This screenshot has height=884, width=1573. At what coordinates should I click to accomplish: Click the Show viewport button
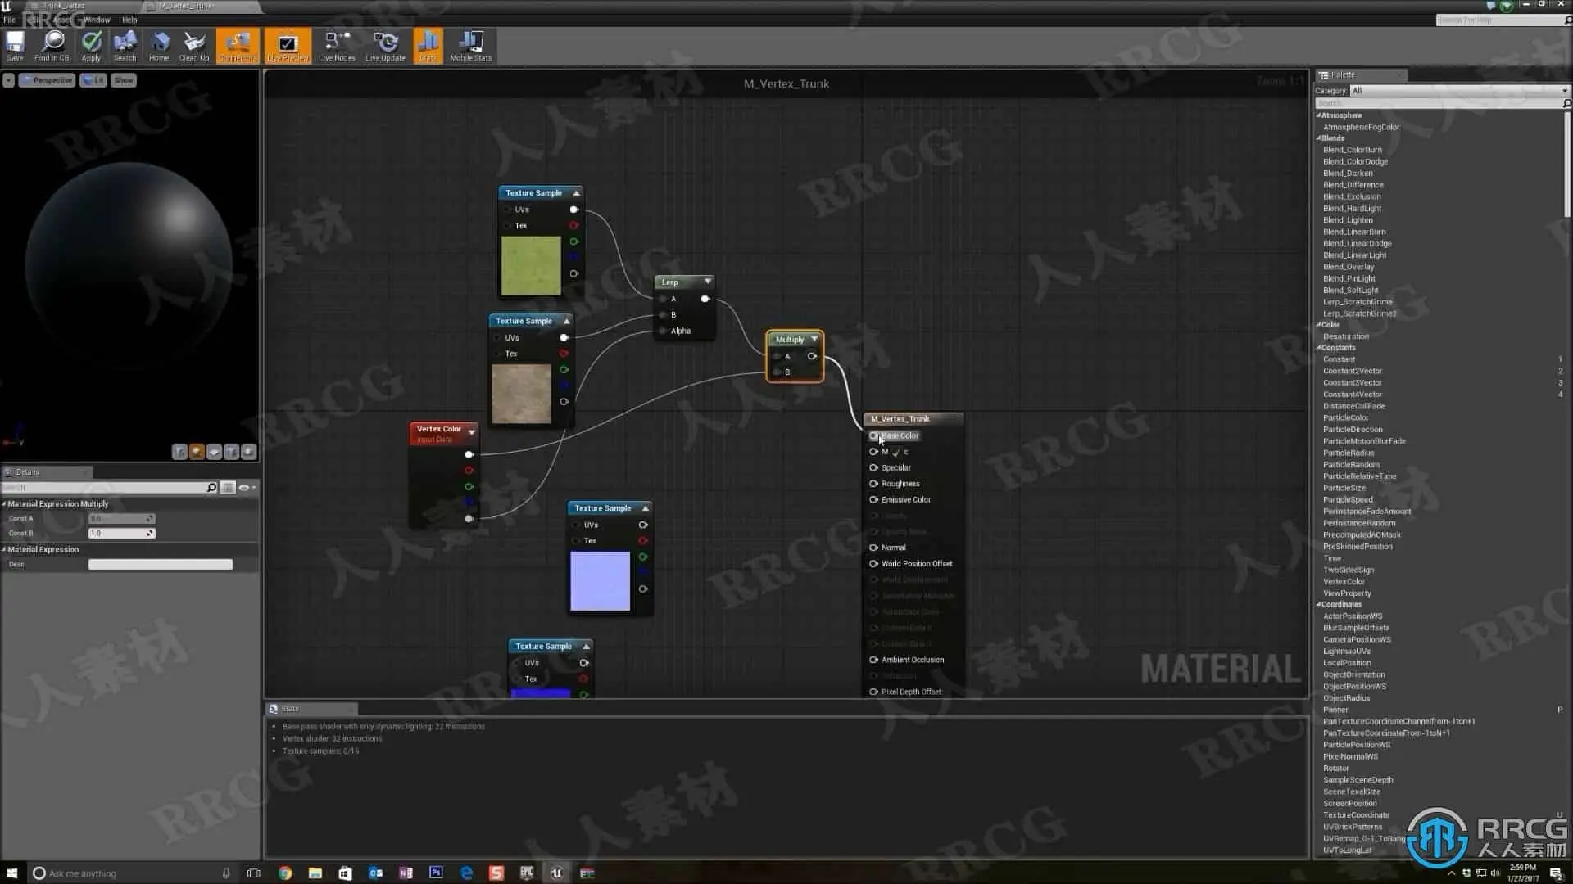tap(124, 80)
